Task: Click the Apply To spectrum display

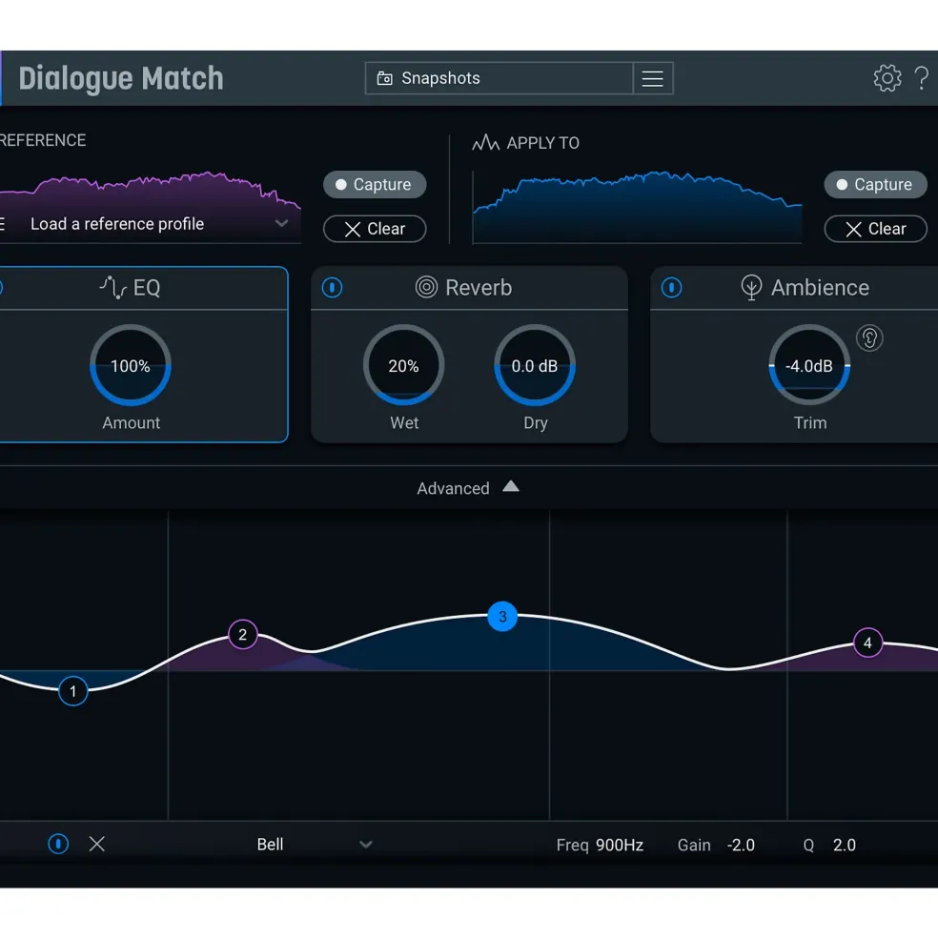Action: click(638, 207)
